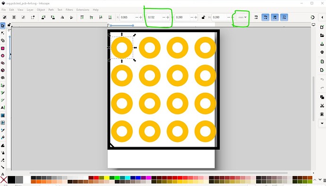This screenshot has width=326, height=186.
Task: Flip selection vertically
Action: click(x=71, y=18)
